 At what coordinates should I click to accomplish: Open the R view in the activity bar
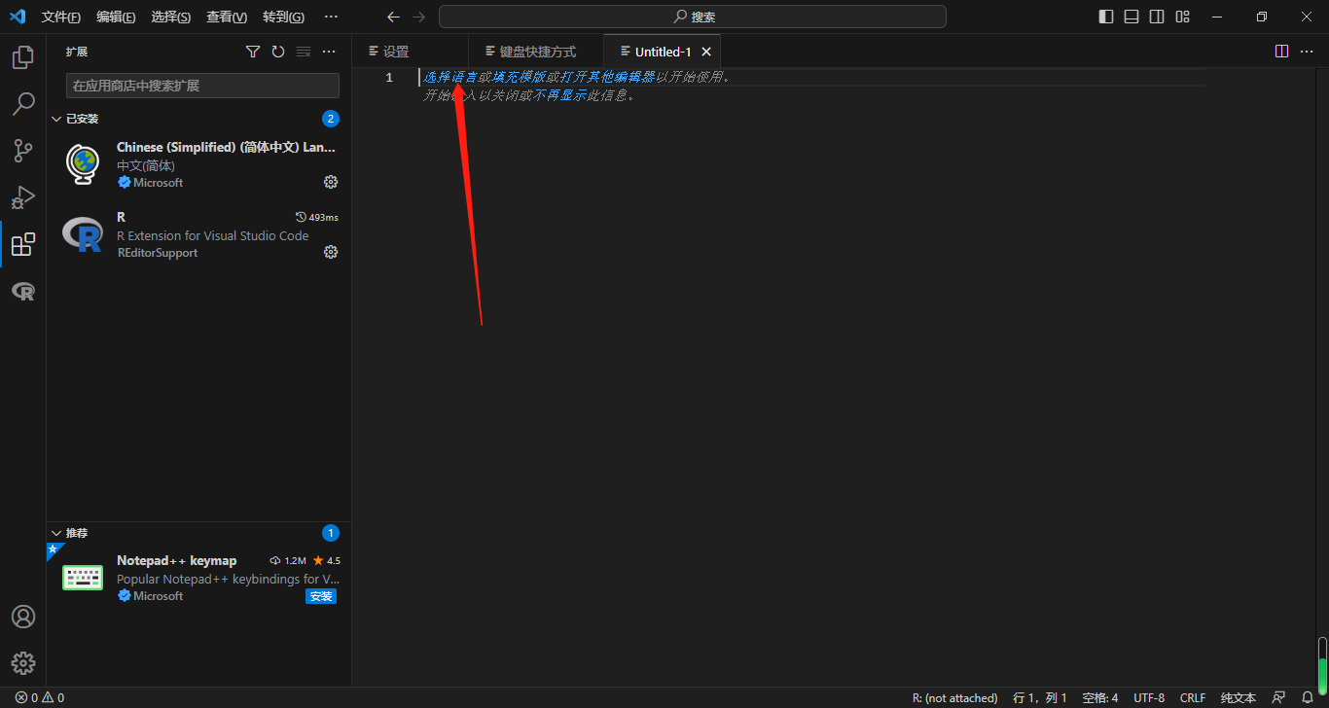(x=23, y=291)
